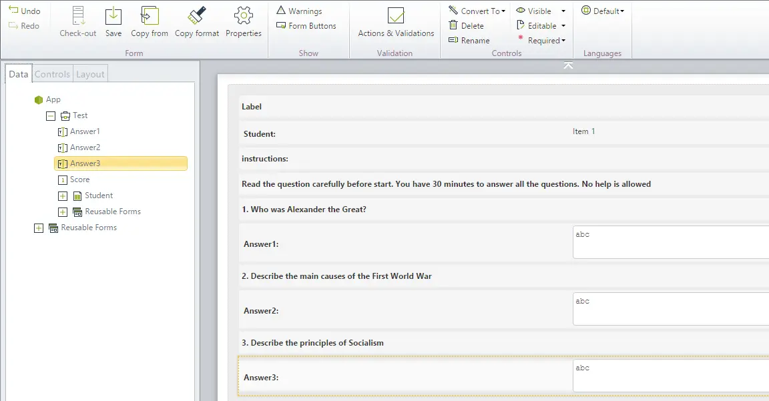
Task: Open the Default language dropdown
Action: [603, 11]
